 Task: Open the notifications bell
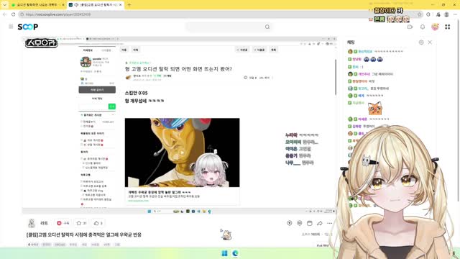(x=423, y=27)
